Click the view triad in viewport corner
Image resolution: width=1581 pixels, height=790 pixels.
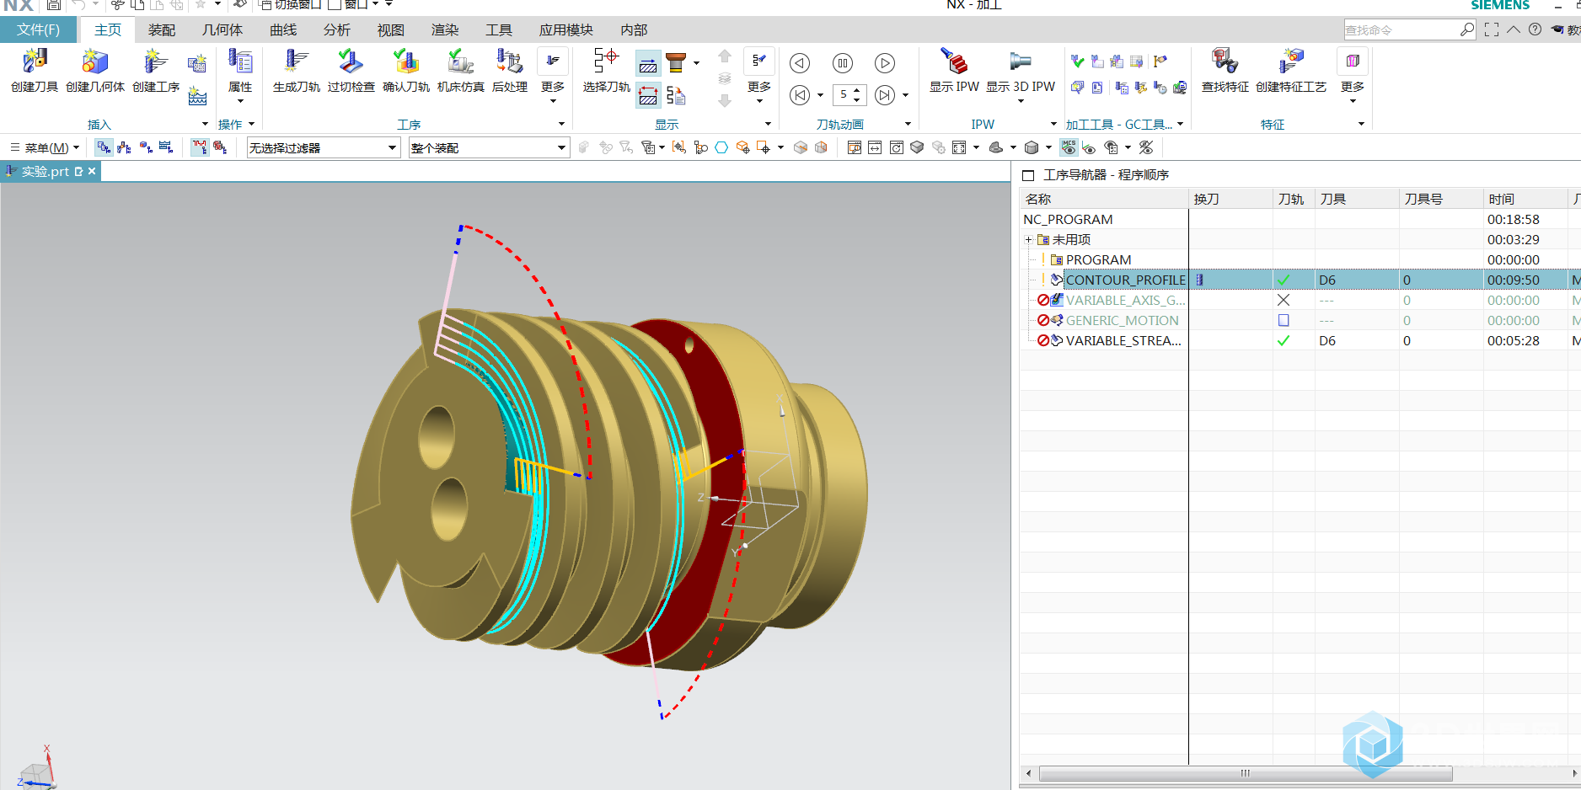click(36, 768)
